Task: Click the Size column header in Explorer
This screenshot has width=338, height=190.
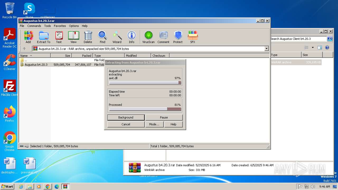Action: [312, 55]
